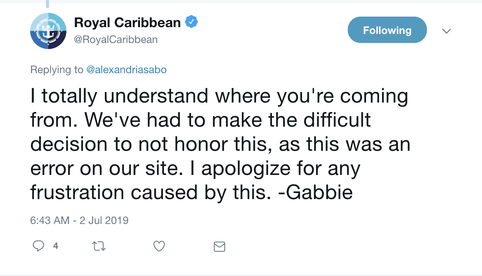The height and width of the screenshot is (276, 482).
Task: Toggle the Following button to unfollow
Action: pyautogui.click(x=387, y=30)
